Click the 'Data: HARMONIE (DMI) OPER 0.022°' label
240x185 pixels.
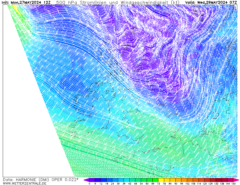click(x=41, y=180)
